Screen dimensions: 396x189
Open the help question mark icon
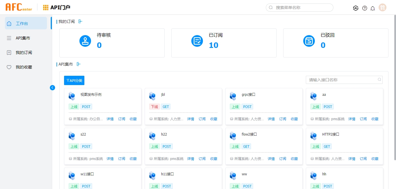click(365, 8)
